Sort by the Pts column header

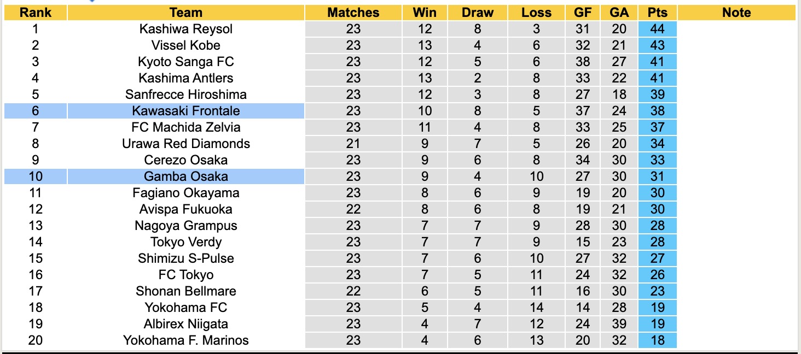pos(657,13)
